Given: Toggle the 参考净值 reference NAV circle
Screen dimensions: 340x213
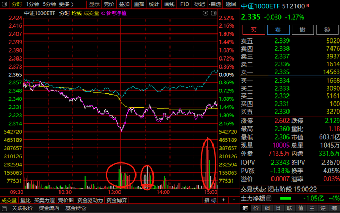Looking at the screenshot, I should pos(103,13).
